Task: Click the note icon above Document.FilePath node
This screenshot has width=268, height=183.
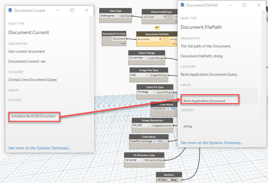Action: pos(157,28)
